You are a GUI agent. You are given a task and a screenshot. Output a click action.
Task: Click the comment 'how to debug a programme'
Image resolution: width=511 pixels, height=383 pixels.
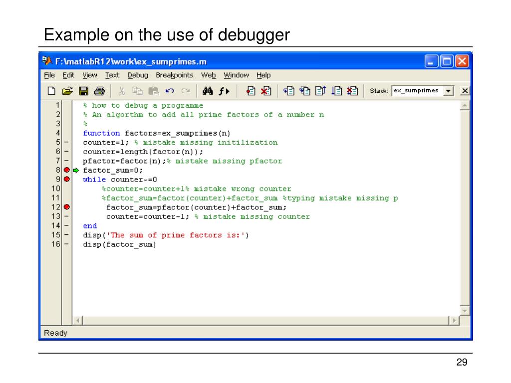pos(147,106)
